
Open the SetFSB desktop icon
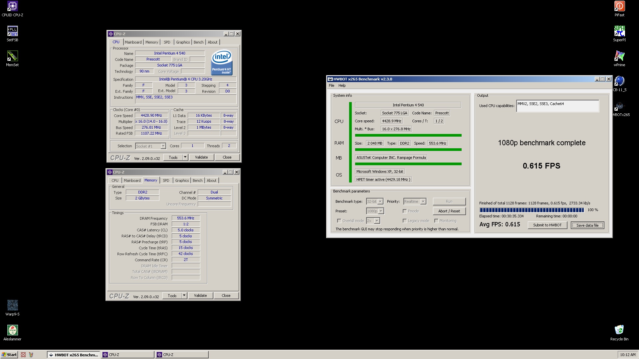click(x=12, y=34)
